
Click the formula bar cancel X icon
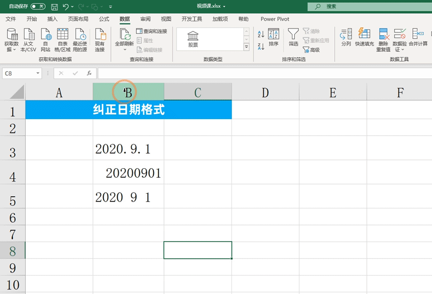(61, 73)
